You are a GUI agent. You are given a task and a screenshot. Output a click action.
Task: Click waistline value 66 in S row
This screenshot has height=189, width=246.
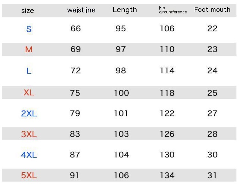click(x=76, y=29)
